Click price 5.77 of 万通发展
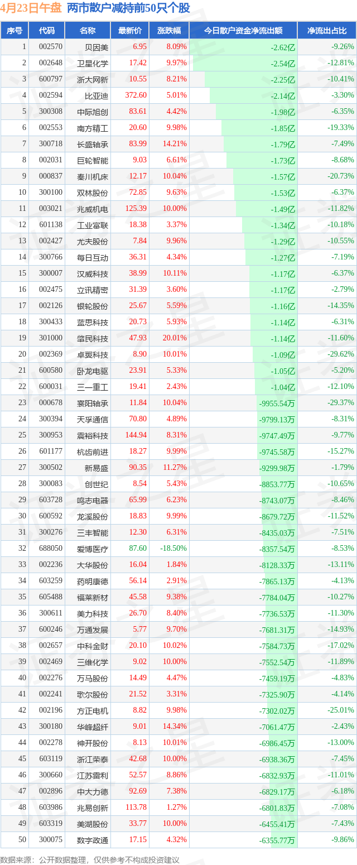Image resolution: width=357 pixels, height=865 pixels. 139,629
